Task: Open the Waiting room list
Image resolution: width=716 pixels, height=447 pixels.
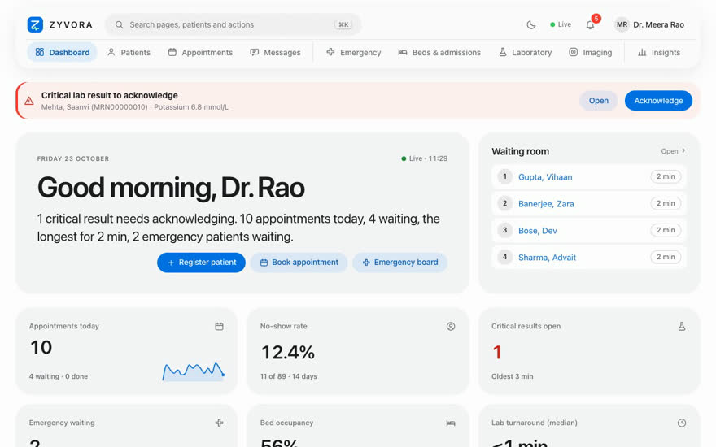Action: point(673,151)
